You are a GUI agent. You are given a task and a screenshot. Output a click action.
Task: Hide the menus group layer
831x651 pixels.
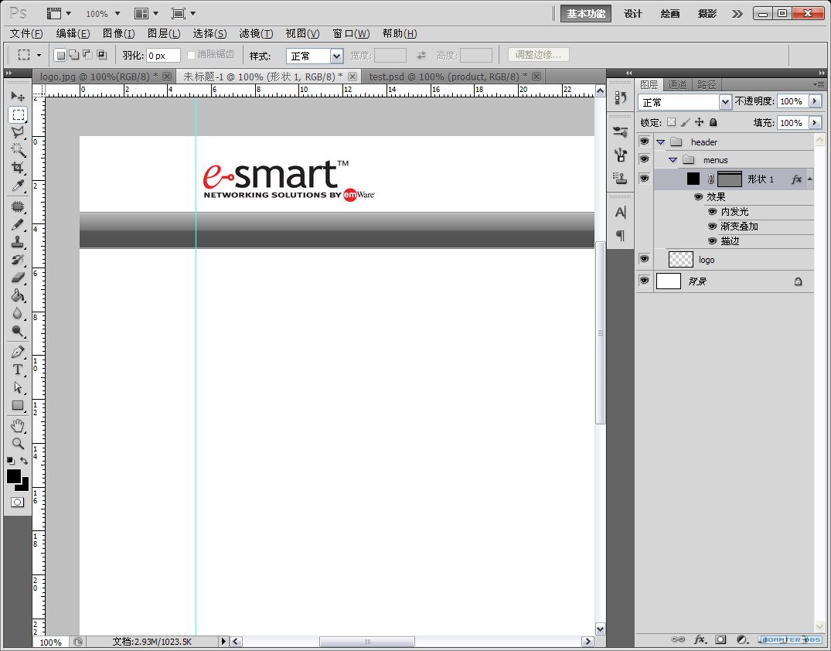click(644, 159)
